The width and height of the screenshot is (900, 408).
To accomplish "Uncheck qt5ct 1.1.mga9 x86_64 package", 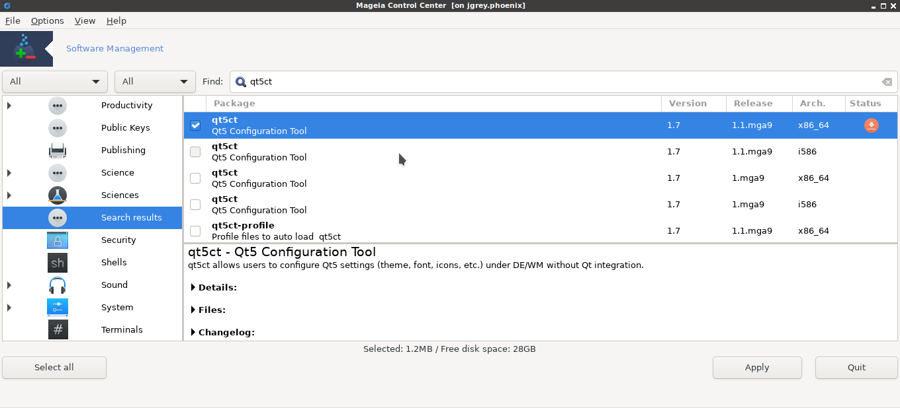I will [x=195, y=125].
